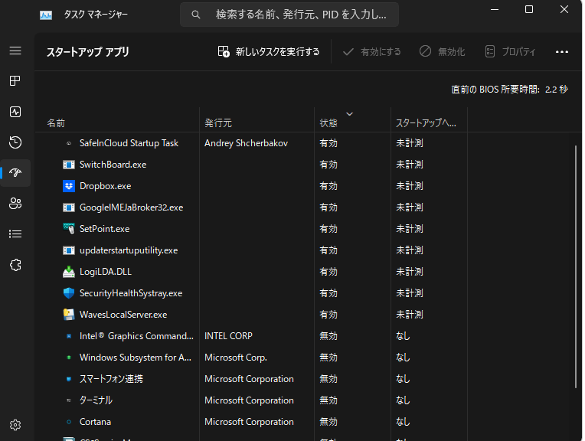Open the Performance page icon
585x441 pixels.
pyautogui.click(x=15, y=112)
